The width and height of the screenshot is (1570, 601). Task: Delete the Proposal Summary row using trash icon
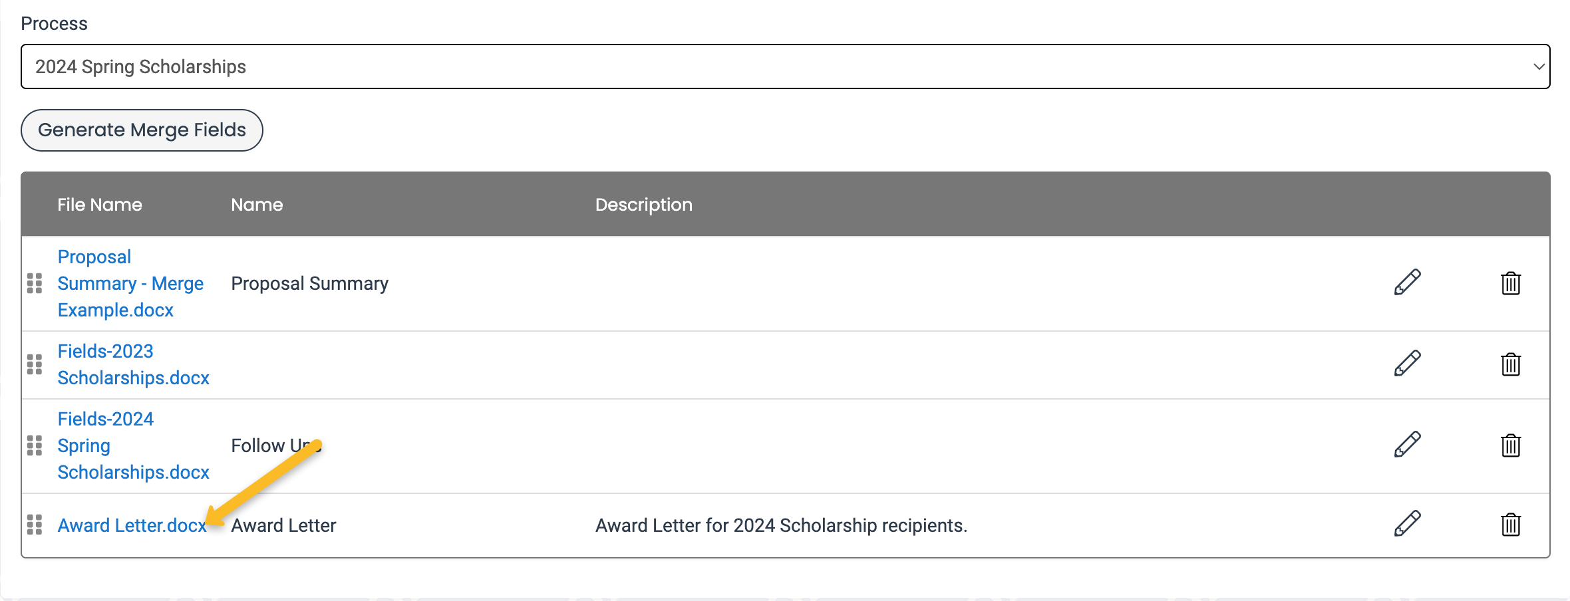1511,283
